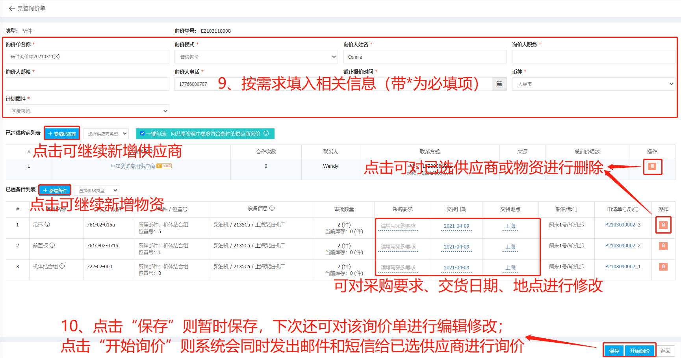Viewport: 681px width, 358px height.
Task: Click the info icon beside 设备信息 header
Action: [x=272, y=208]
